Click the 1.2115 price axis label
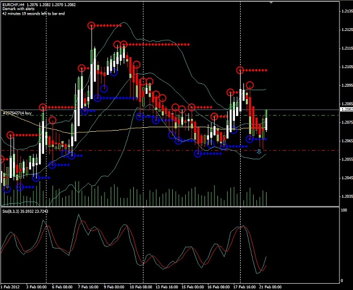This screenshot has width=353, height=290. (347, 48)
